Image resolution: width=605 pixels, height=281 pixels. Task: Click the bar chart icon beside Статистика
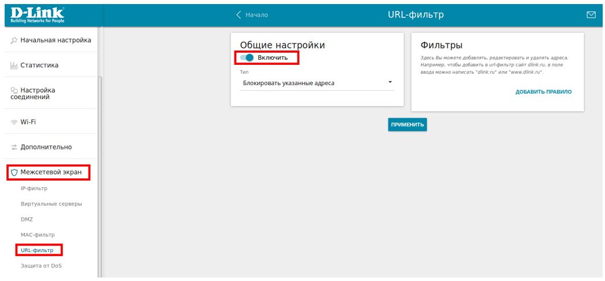(14, 65)
